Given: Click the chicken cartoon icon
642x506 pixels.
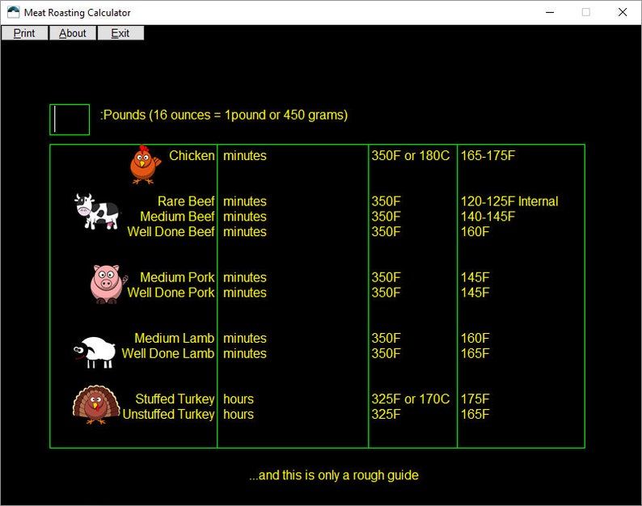Looking at the screenshot, I should pos(145,165).
